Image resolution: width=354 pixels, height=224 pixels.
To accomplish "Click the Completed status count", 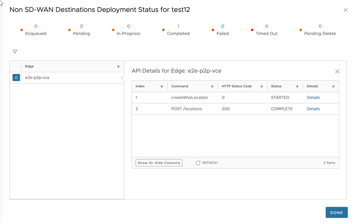I will point(178,26).
